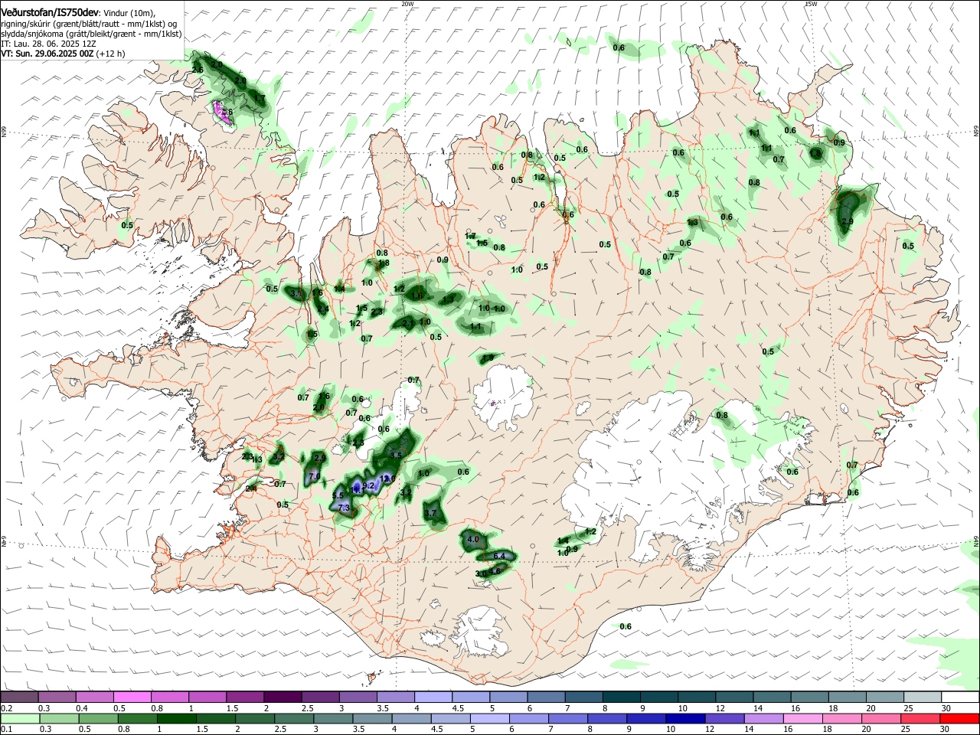The width and height of the screenshot is (980, 735).
Task: Select the valid time line 'VT: Sun. 29.06.2025 00Z'
Action: point(47,54)
